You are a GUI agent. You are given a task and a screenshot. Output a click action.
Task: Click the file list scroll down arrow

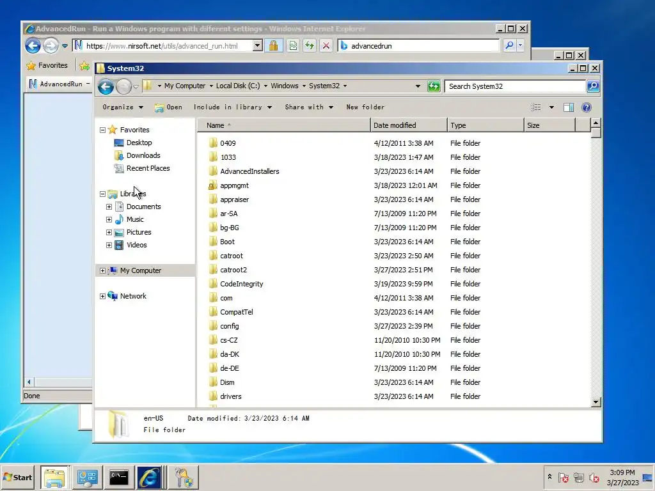click(596, 402)
